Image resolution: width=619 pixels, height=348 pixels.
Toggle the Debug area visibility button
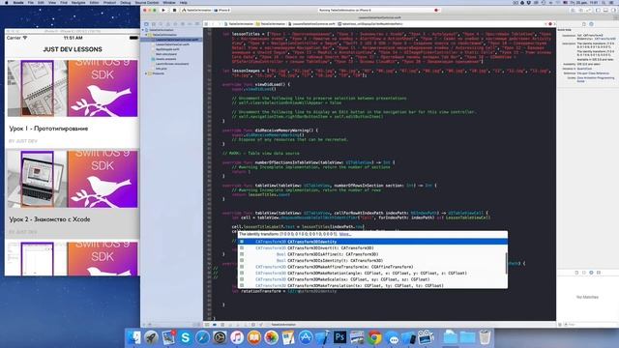(x=605, y=11)
